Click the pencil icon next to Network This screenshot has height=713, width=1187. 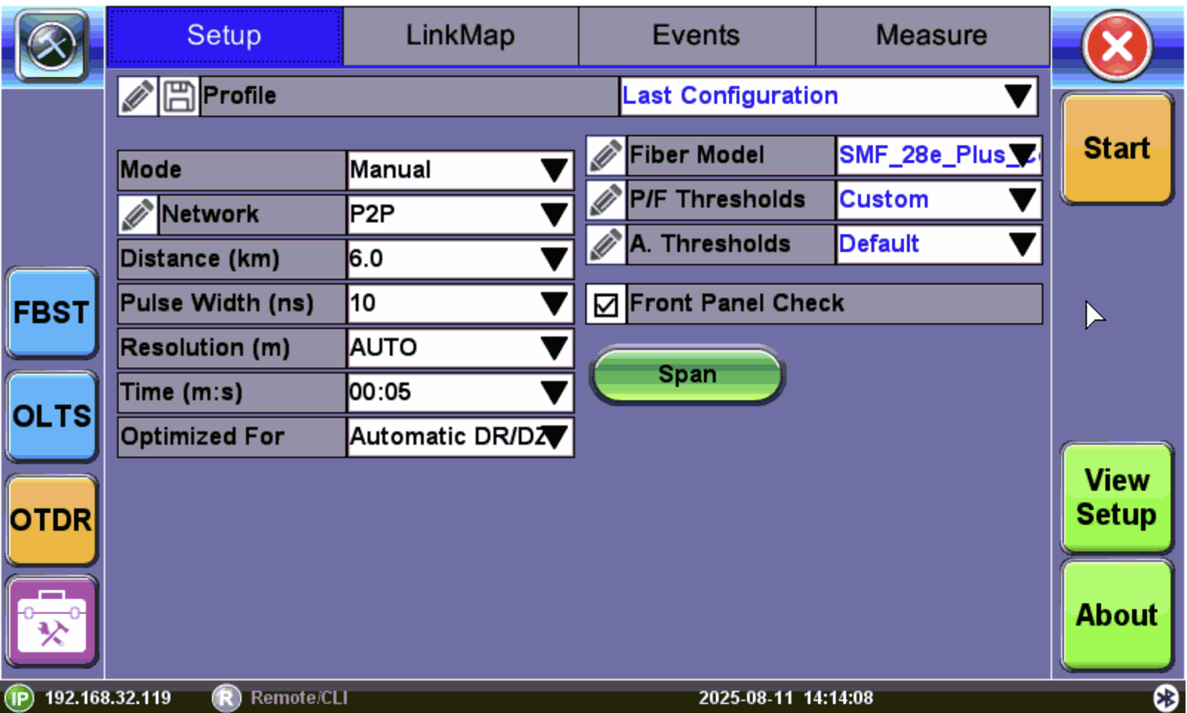pyautogui.click(x=138, y=215)
